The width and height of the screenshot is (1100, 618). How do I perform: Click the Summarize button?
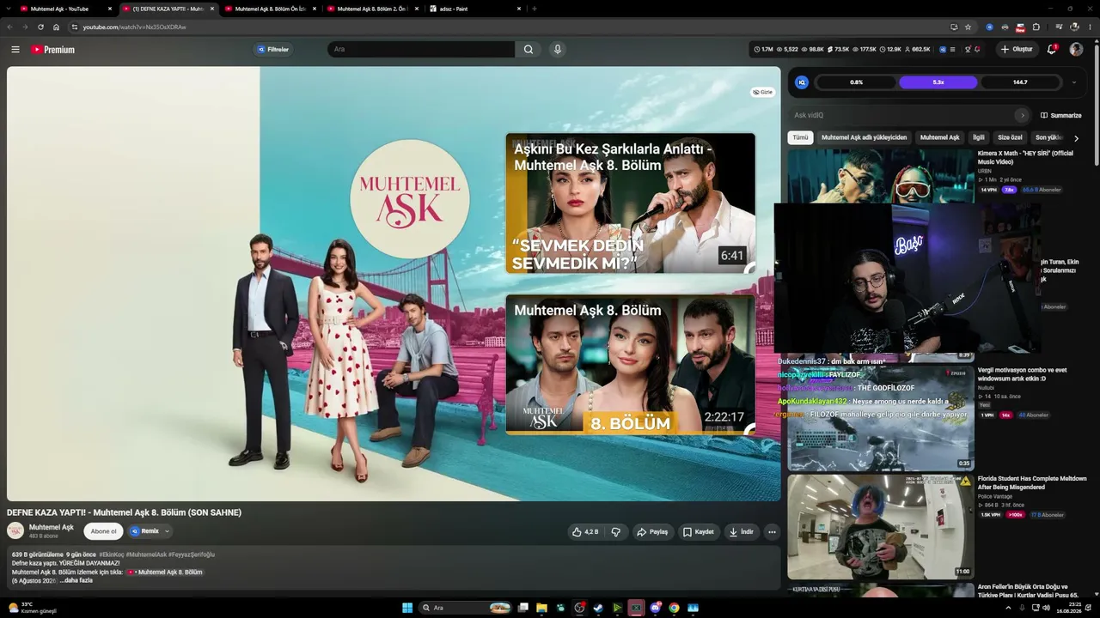(x=1061, y=115)
